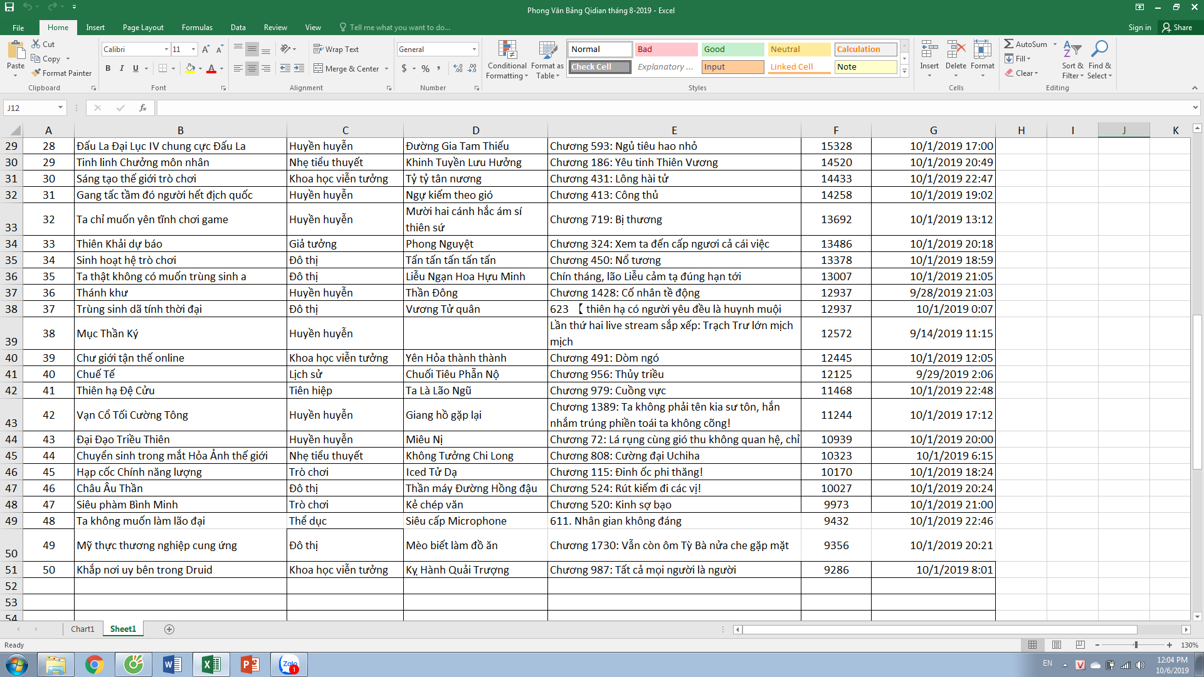Open the Chart1 sheet tab
The height and width of the screenshot is (677, 1204).
[82, 629]
